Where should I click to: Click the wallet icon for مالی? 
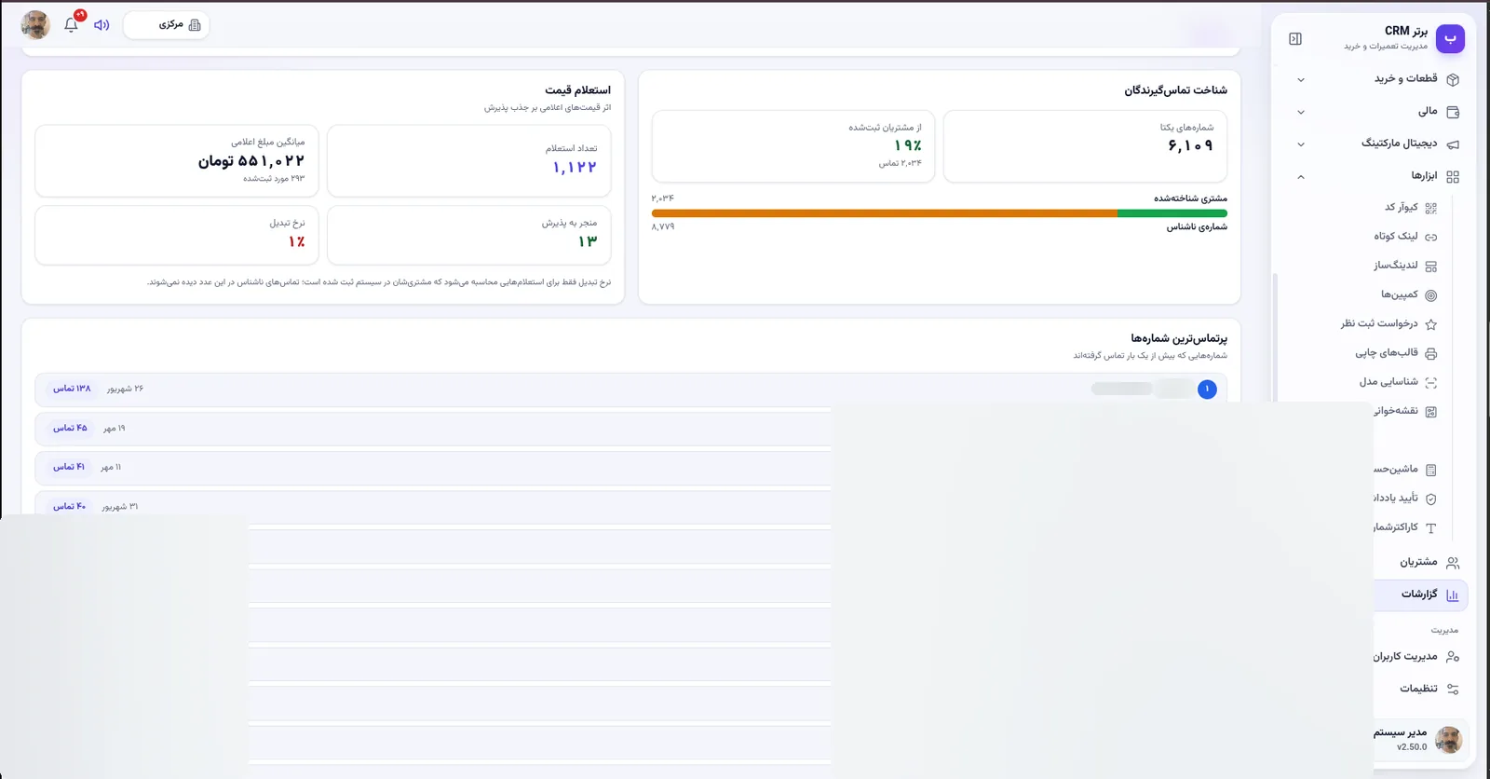1453,112
